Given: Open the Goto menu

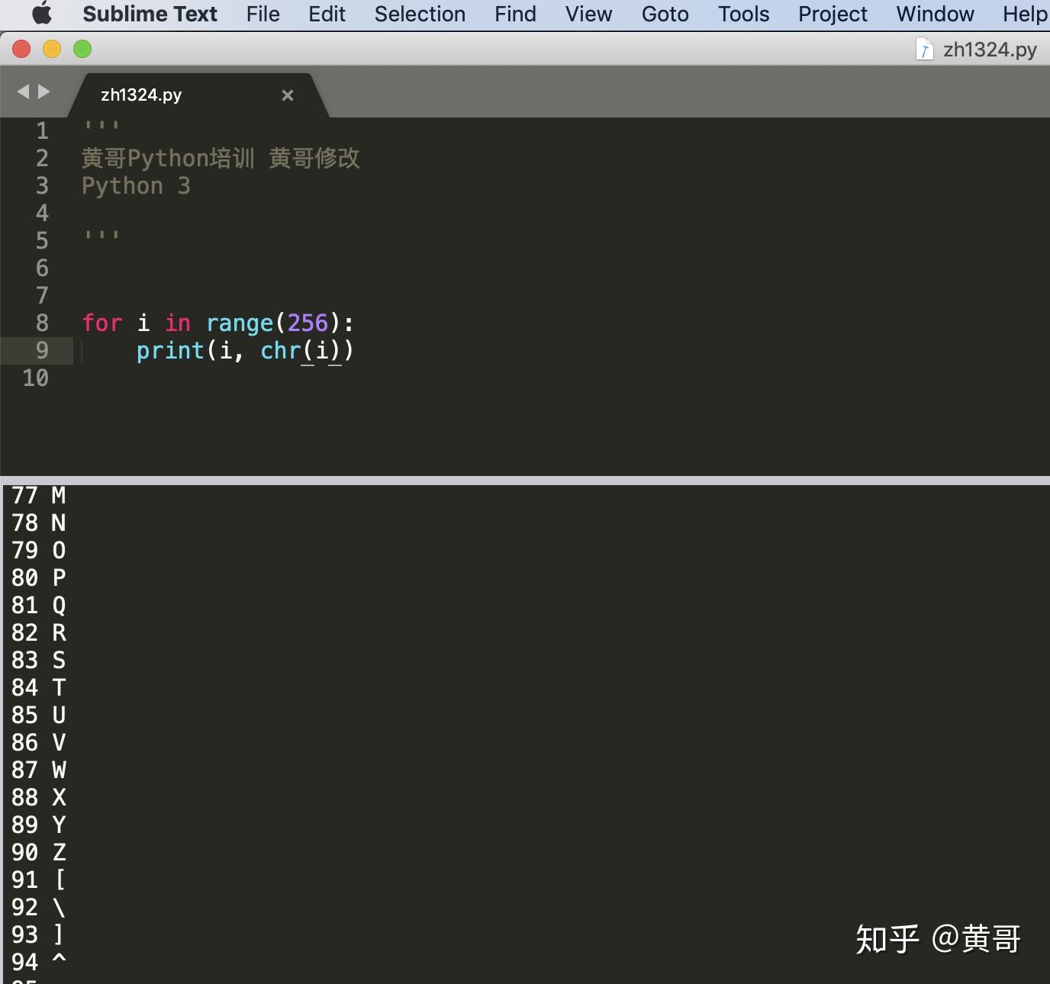Looking at the screenshot, I should point(664,14).
